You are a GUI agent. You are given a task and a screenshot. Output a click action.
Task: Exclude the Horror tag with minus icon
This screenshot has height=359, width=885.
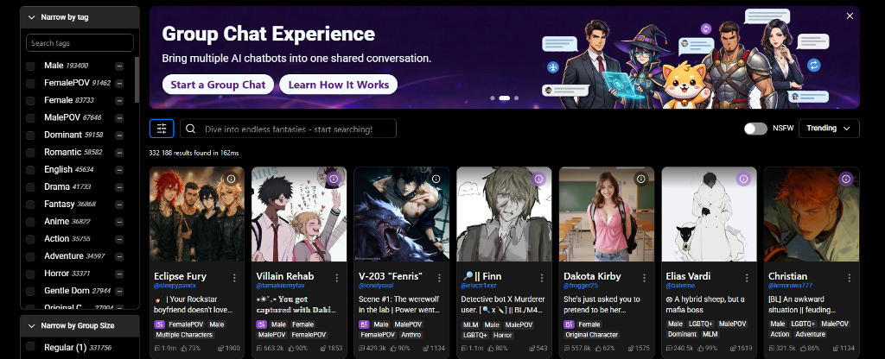pyautogui.click(x=119, y=274)
